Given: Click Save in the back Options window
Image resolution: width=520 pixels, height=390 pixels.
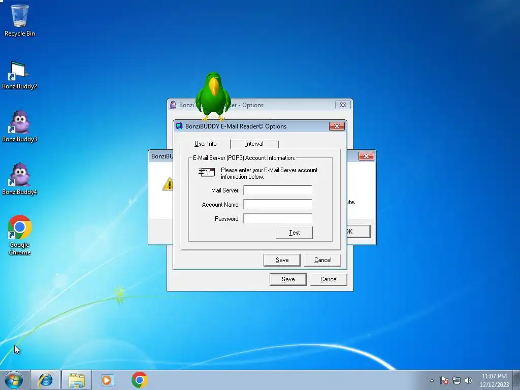Looking at the screenshot, I should 288,279.
